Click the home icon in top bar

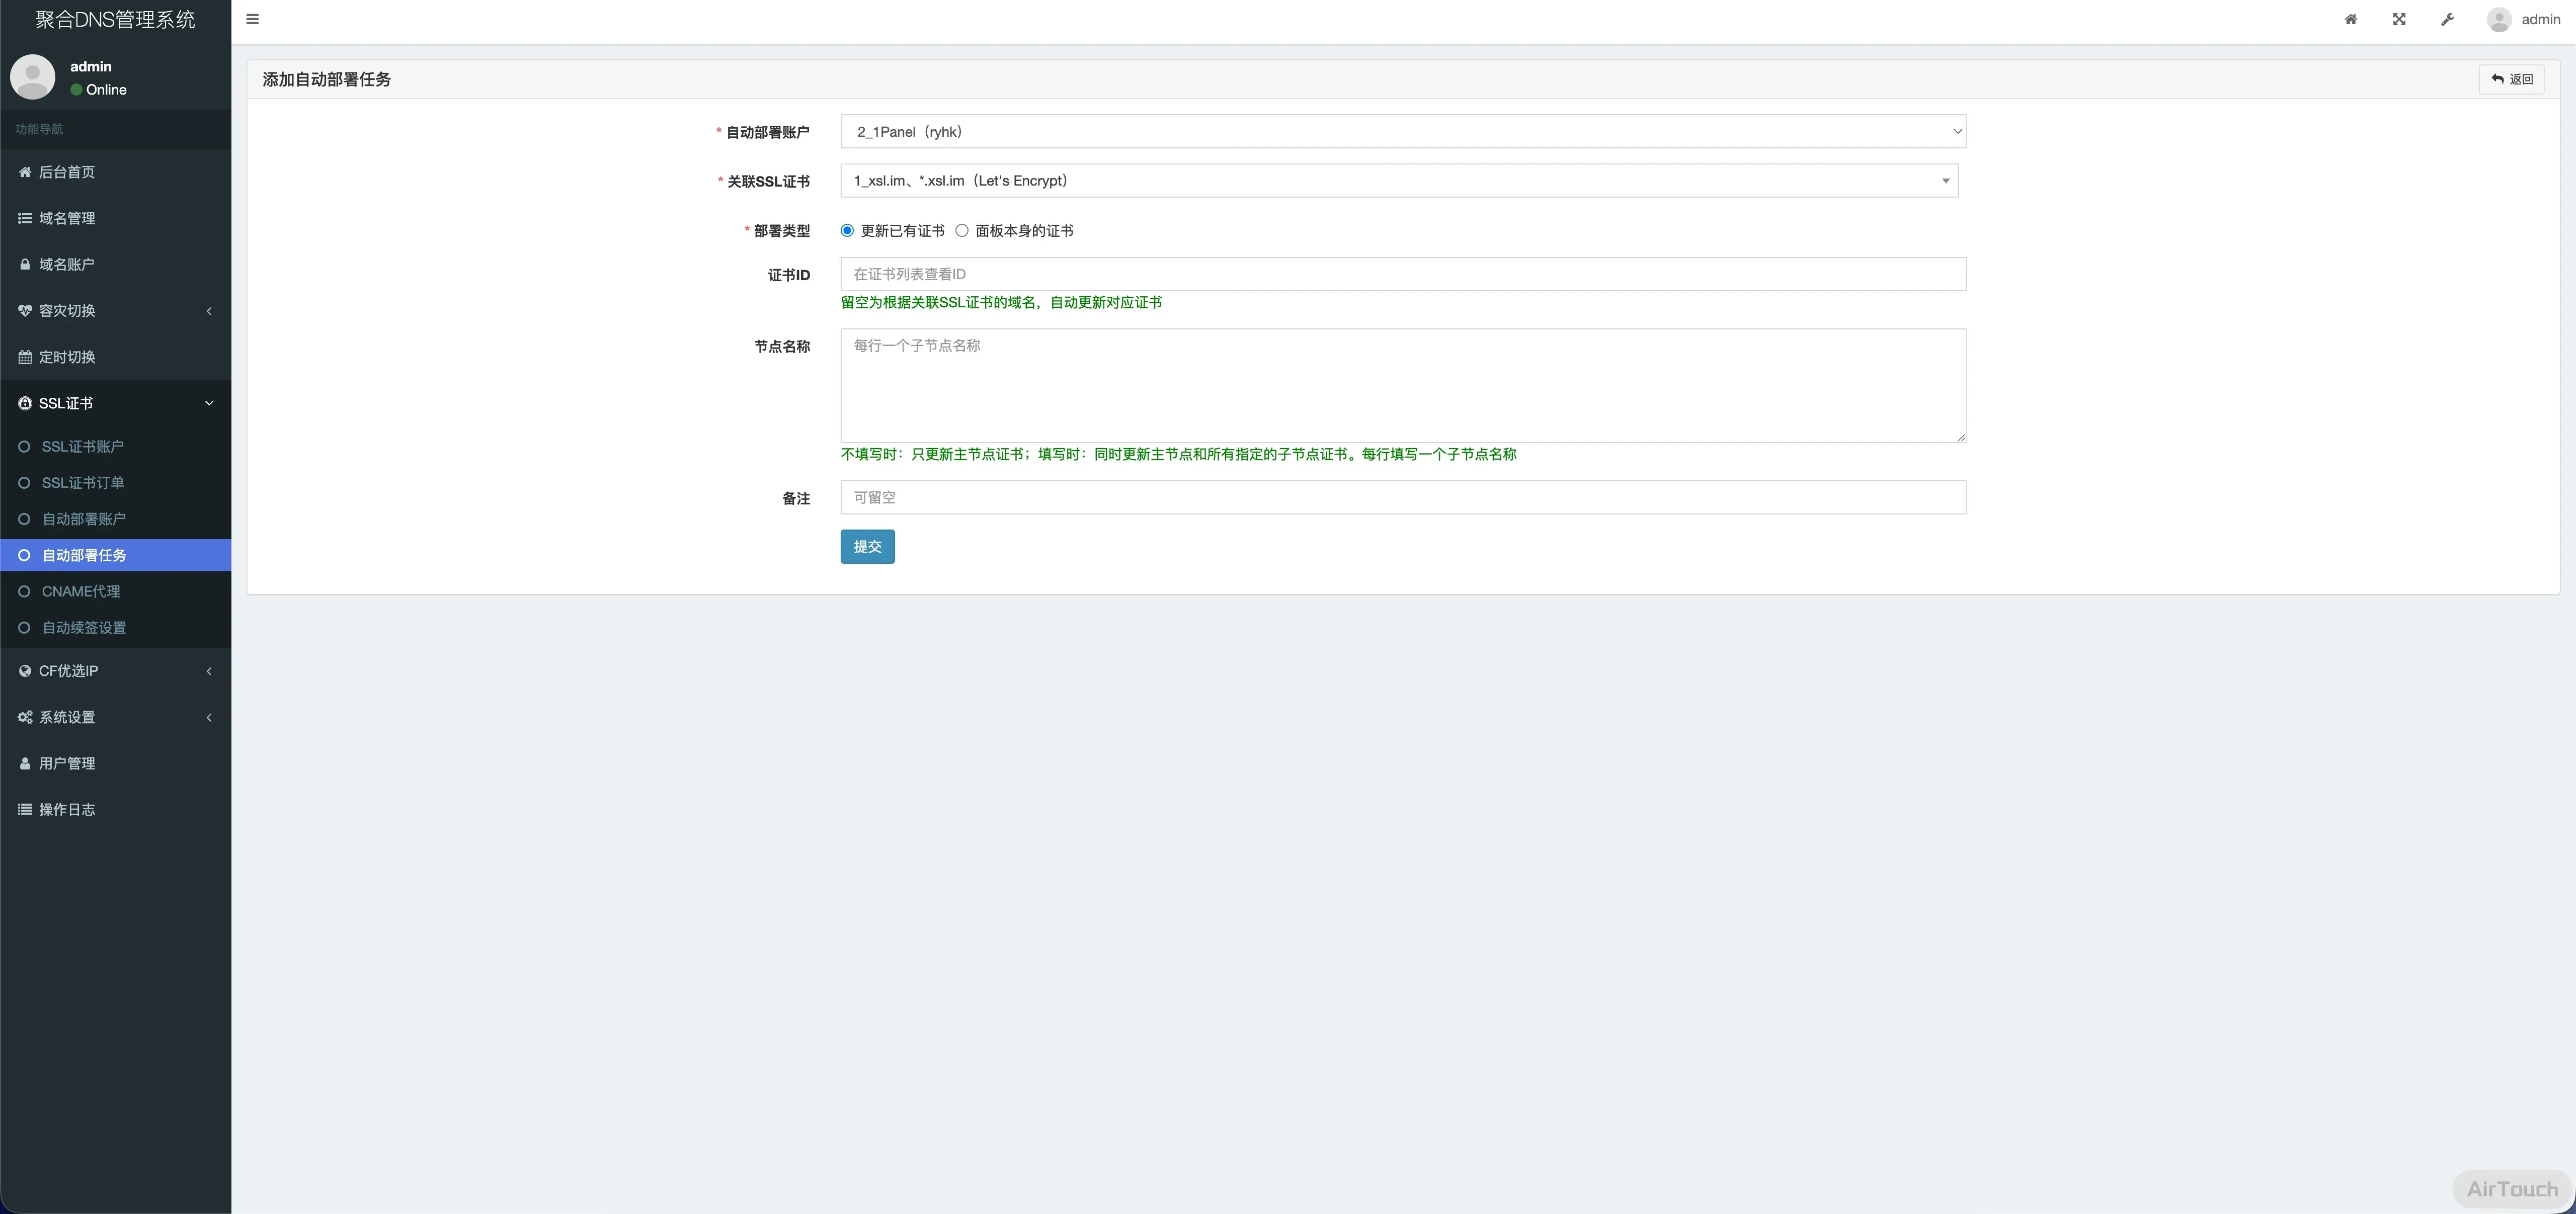coord(2351,19)
